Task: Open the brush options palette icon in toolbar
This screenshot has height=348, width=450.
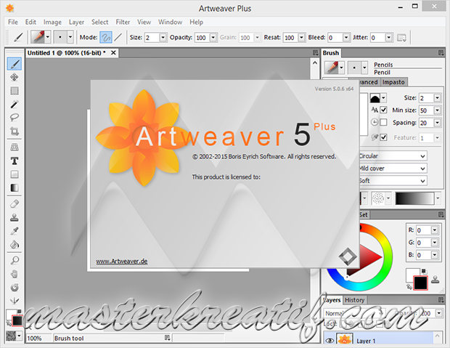Action: click(x=401, y=38)
